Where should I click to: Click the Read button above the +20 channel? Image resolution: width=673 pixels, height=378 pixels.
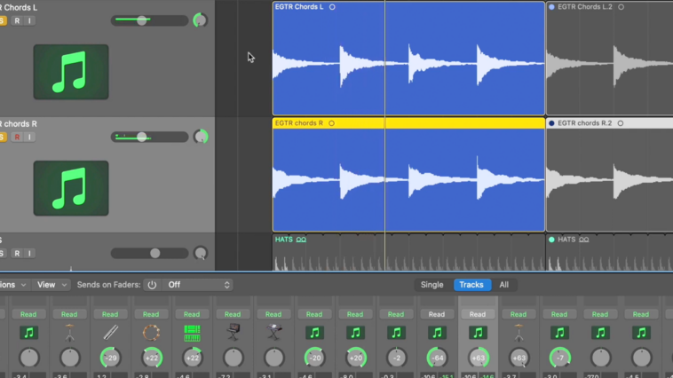355,314
